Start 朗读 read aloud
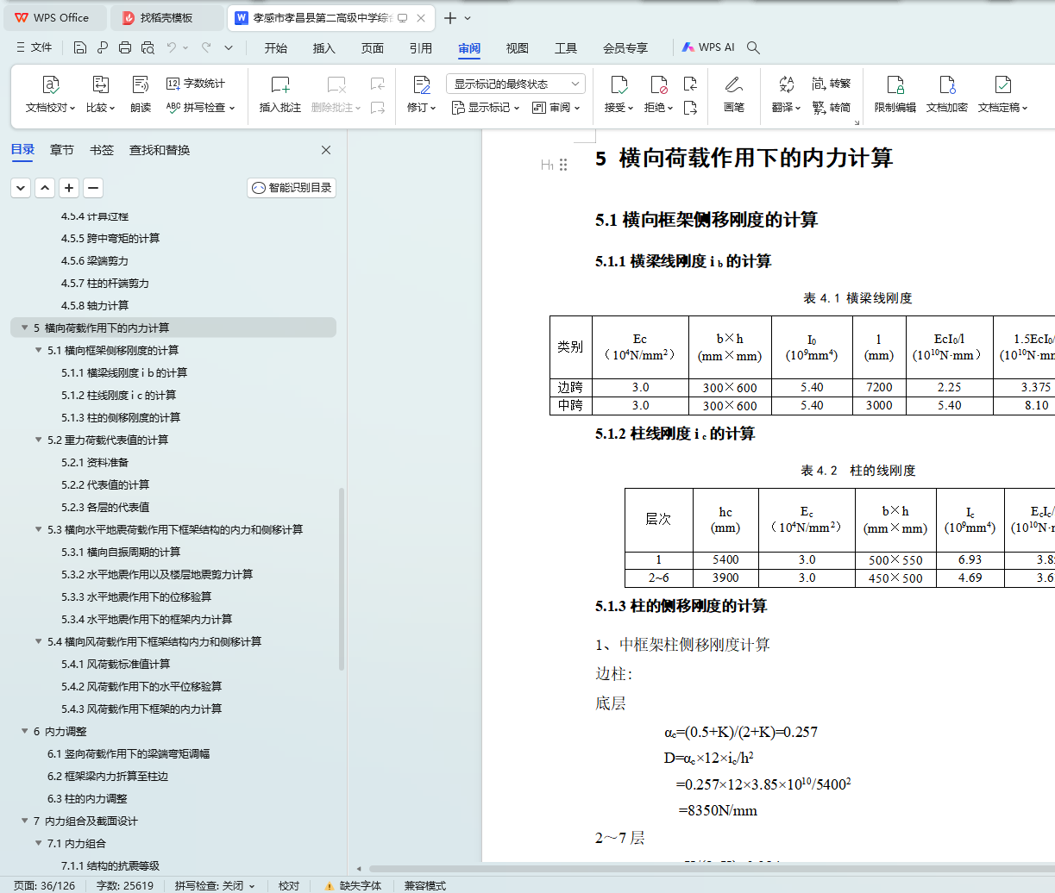This screenshot has height=893, width=1055. [x=141, y=95]
